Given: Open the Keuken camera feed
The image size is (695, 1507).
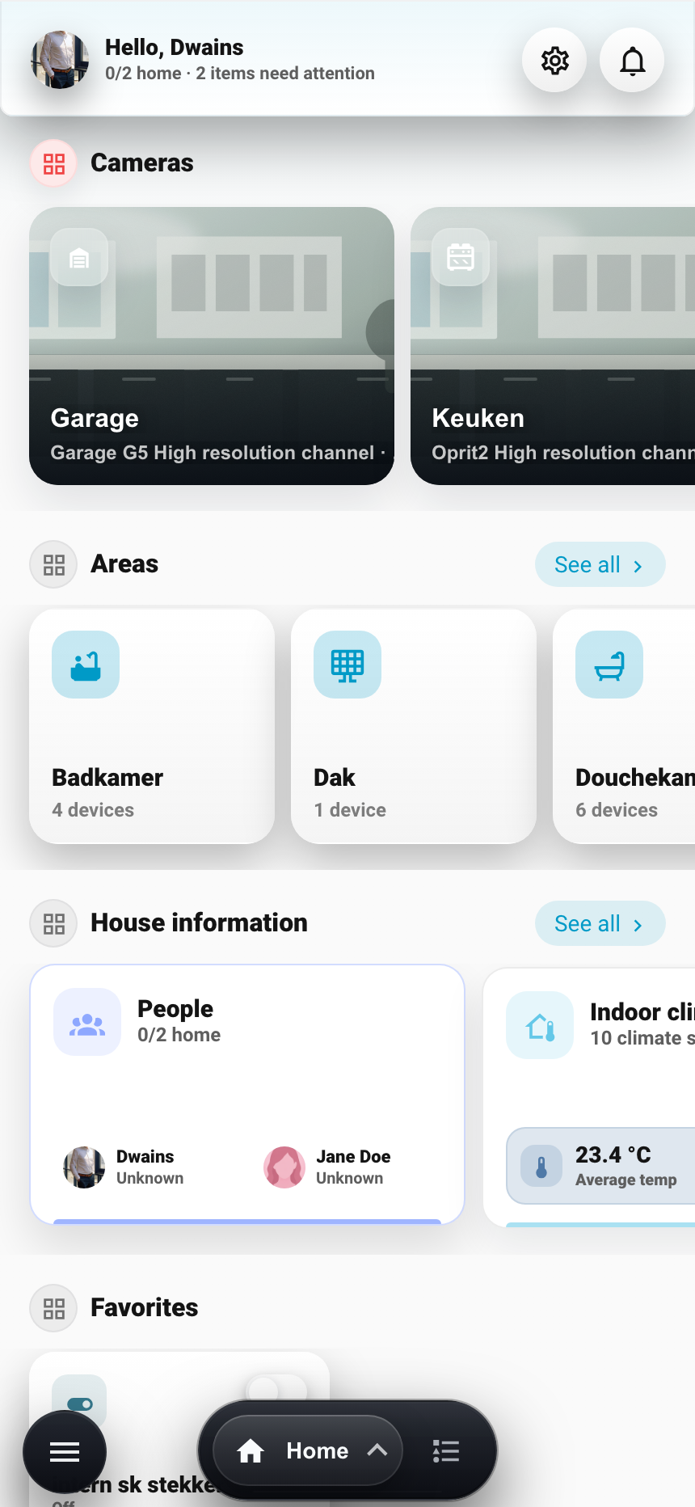Looking at the screenshot, I should [x=553, y=346].
